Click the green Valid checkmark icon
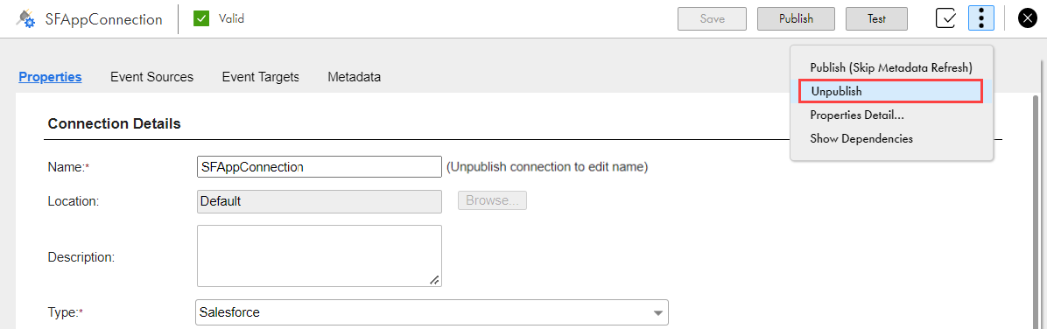Viewport: 1047px width, 329px height. tap(201, 18)
